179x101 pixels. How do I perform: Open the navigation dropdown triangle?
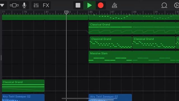click(2, 5)
